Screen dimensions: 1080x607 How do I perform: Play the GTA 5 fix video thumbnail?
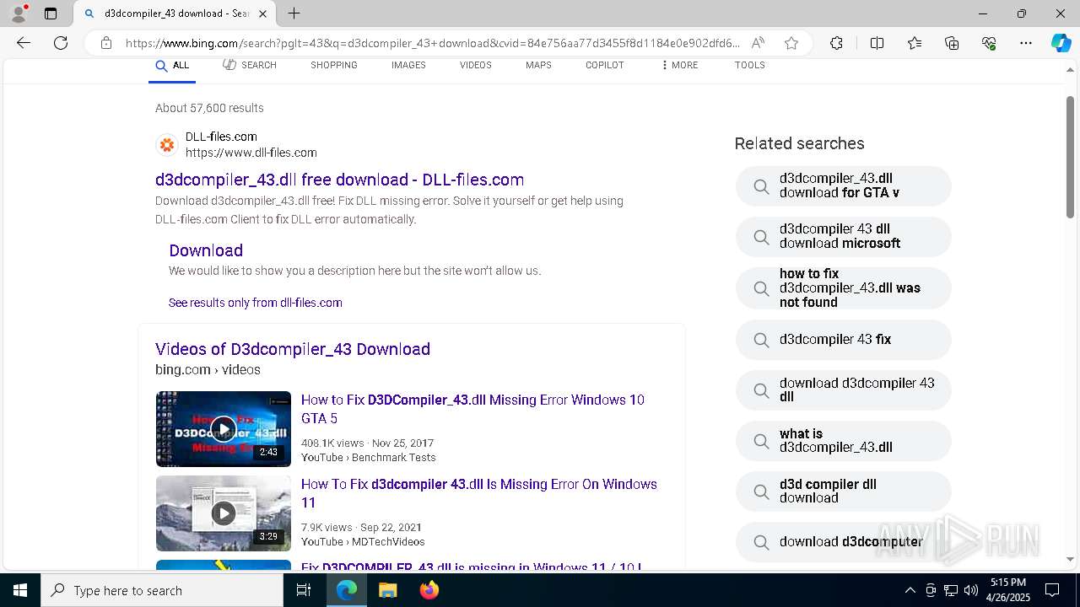click(224, 429)
